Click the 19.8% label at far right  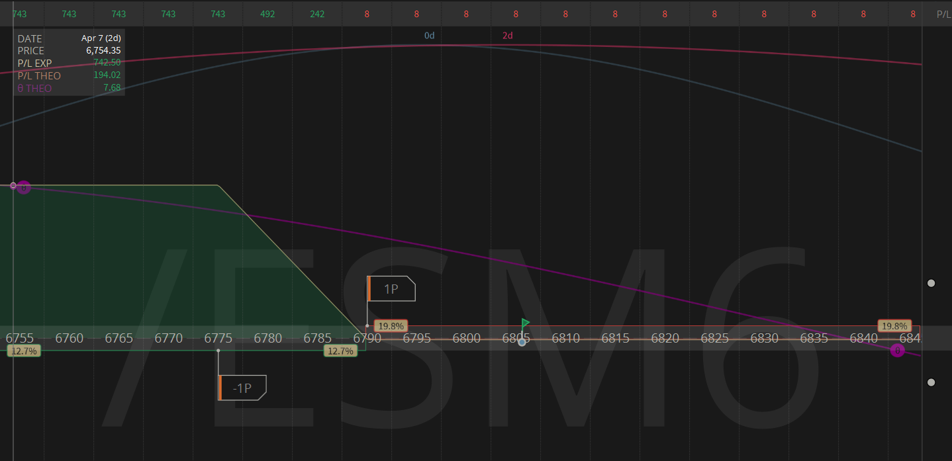pyautogui.click(x=894, y=326)
